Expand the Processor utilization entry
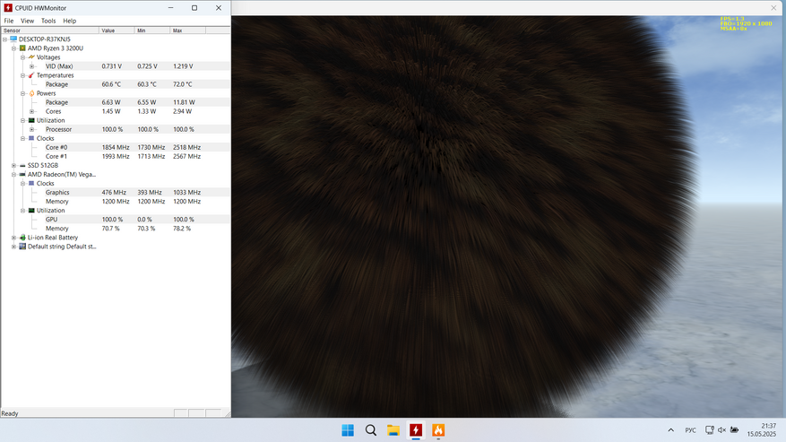This screenshot has width=786, height=442. coord(32,129)
